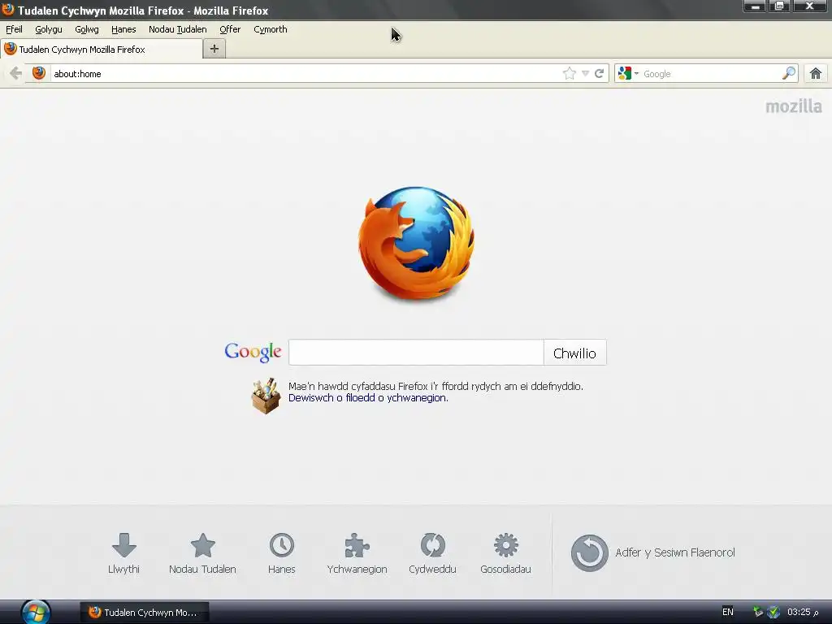The height and width of the screenshot is (624, 832).
Task: Click Adfer y Sesiwn Flaenorol restore button
Action: (653, 552)
